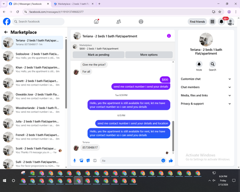Mute the chat via bell icon

199,64
